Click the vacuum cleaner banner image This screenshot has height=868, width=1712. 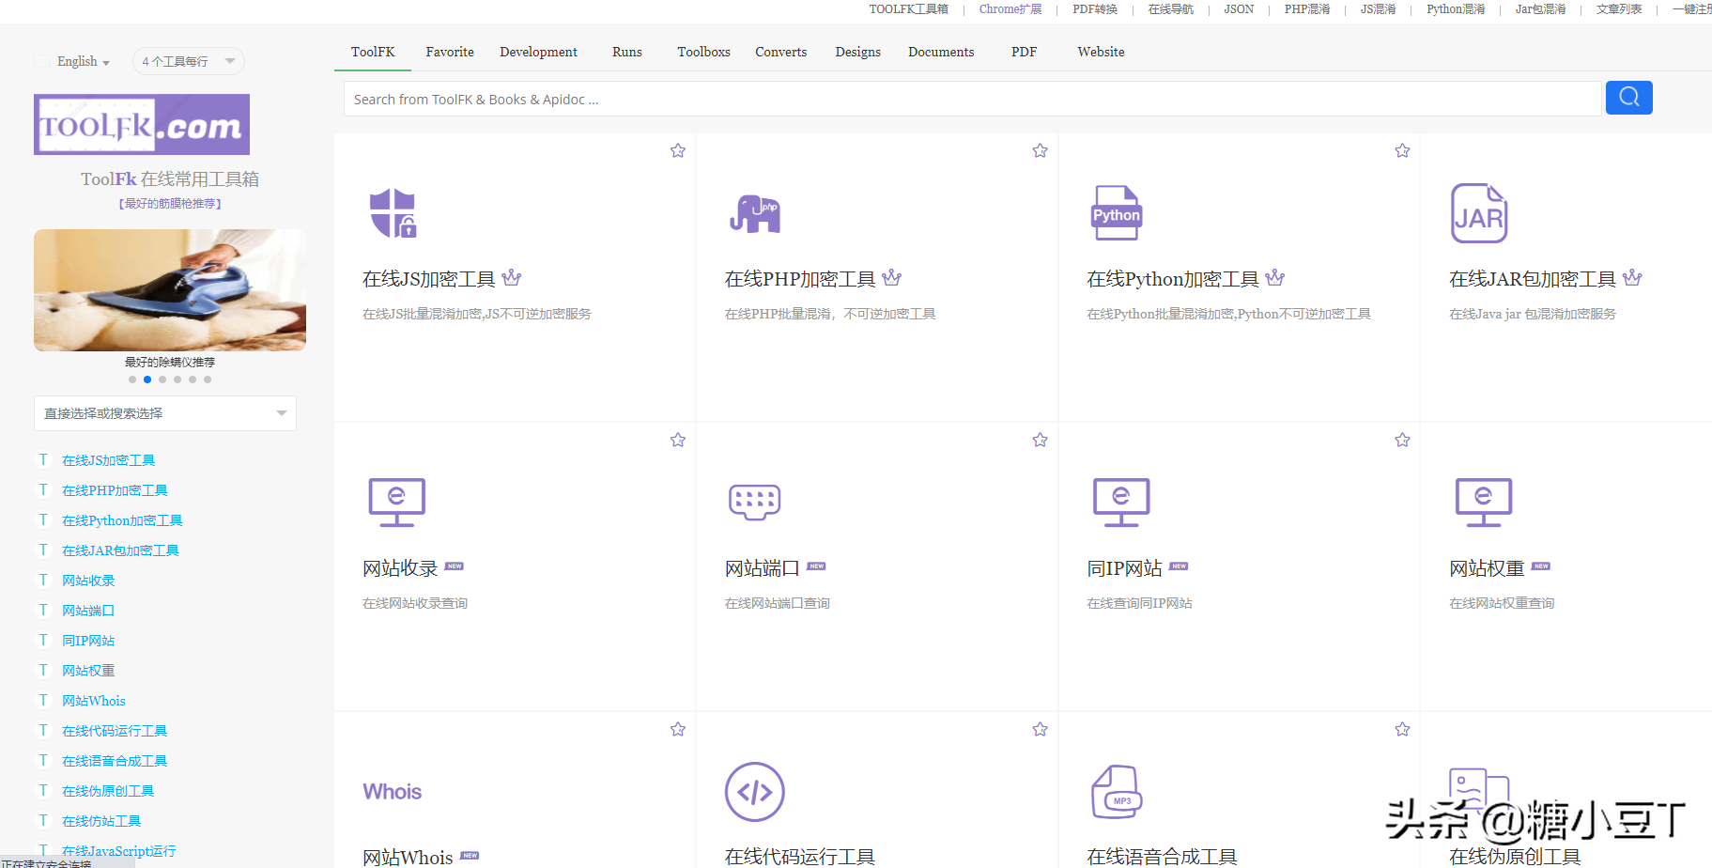pyautogui.click(x=170, y=290)
